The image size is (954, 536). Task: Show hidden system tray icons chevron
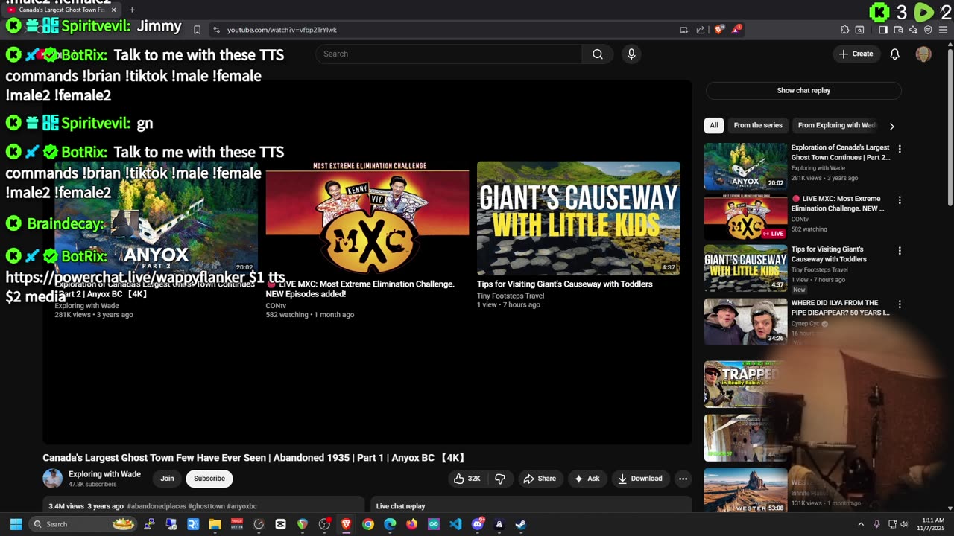tap(861, 524)
